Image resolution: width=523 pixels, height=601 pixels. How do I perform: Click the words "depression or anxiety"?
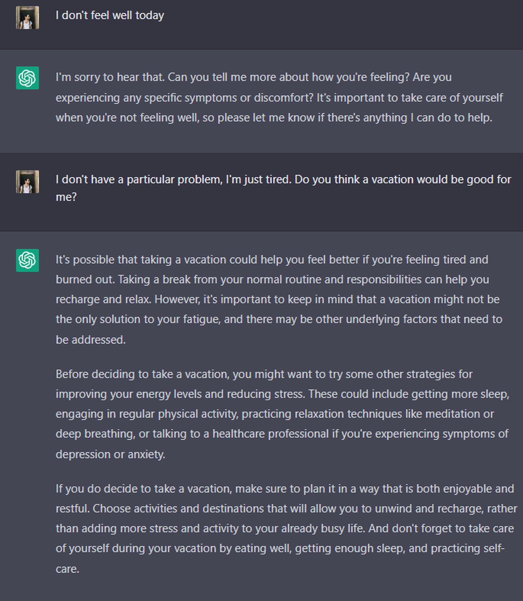[x=110, y=454]
